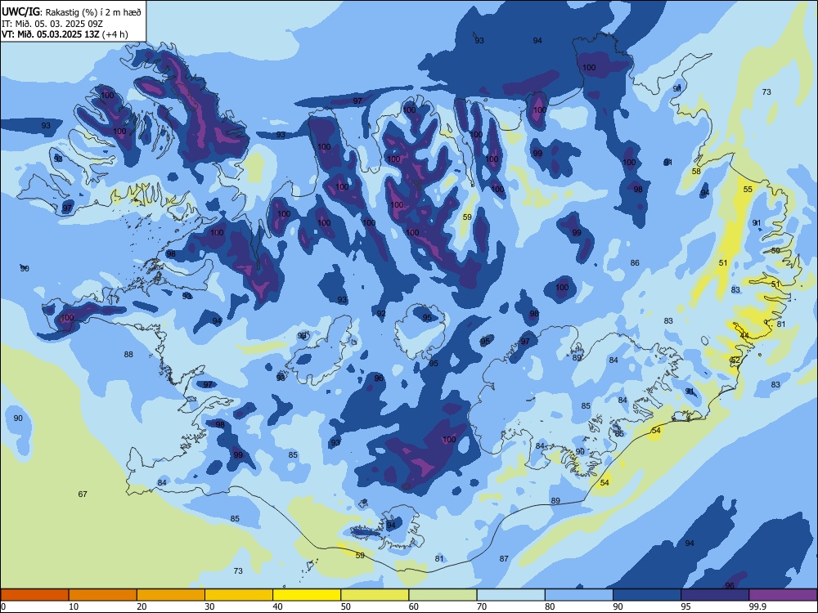Click the humidity value "87" on the map
This screenshot has width=818, height=613.
pyautogui.click(x=503, y=558)
